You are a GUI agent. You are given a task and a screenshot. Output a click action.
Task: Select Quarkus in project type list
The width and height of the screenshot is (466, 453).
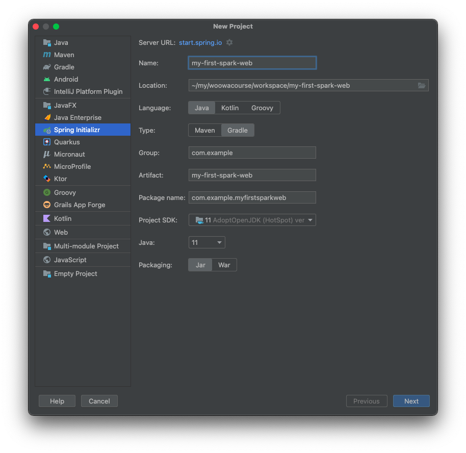(83, 142)
